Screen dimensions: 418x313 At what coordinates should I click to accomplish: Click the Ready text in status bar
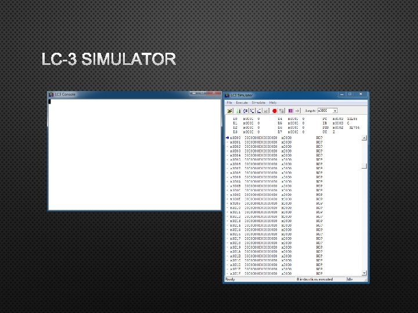[x=230, y=279]
